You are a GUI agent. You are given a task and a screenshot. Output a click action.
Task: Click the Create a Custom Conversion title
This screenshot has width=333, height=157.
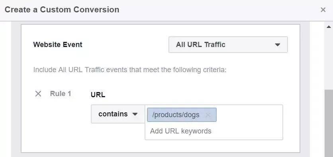(62, 10)
